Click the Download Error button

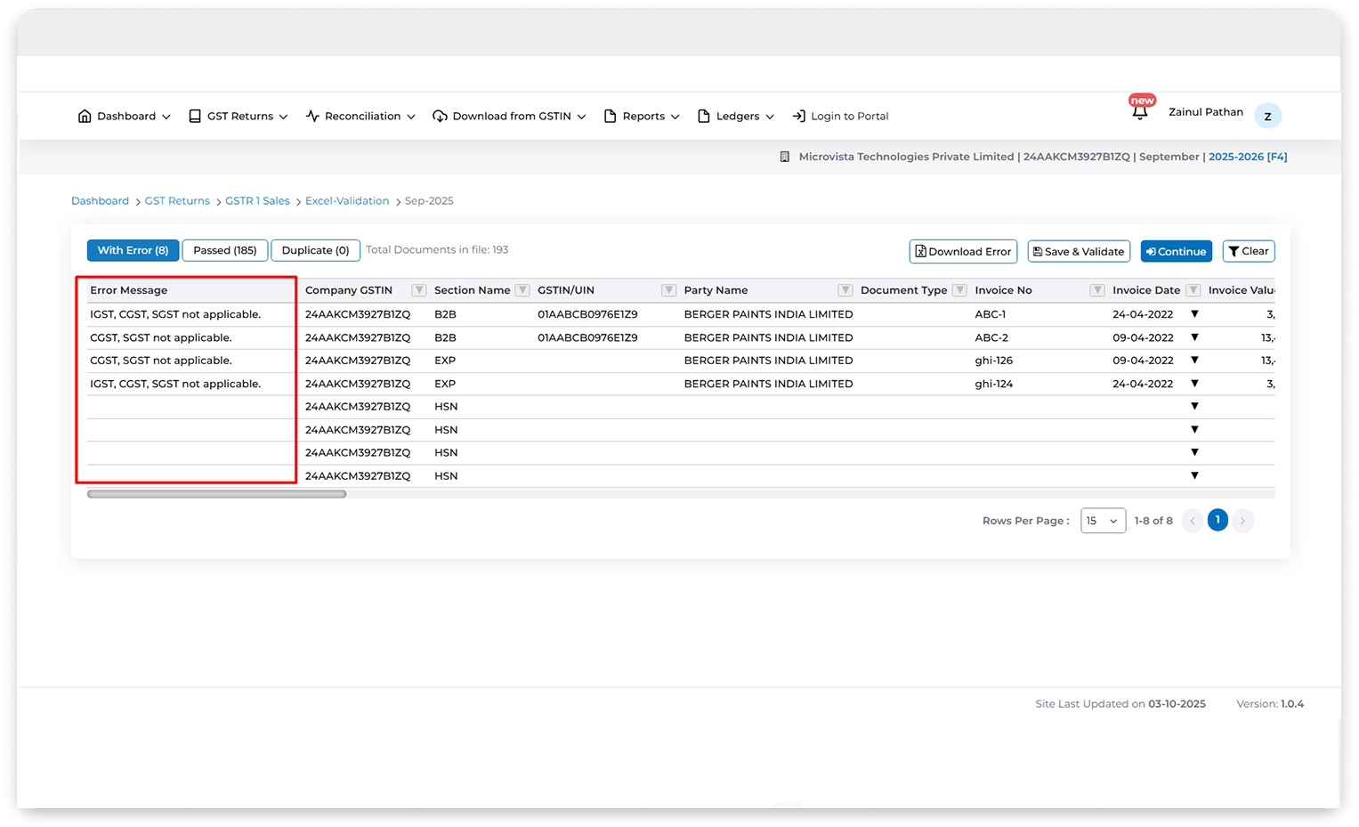coord(963,252)
